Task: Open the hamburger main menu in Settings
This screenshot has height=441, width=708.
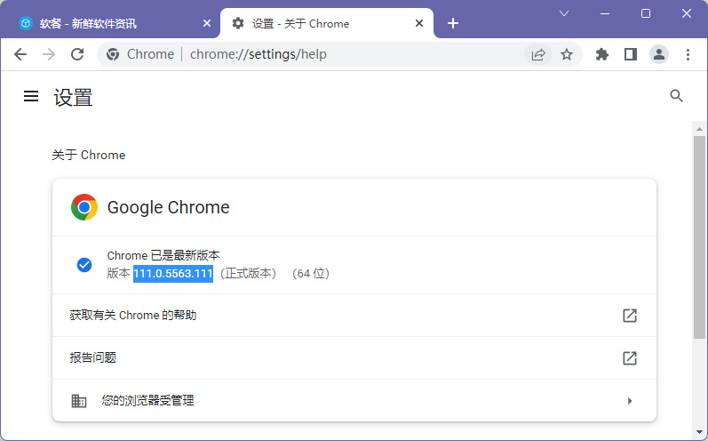Action: 31,96
